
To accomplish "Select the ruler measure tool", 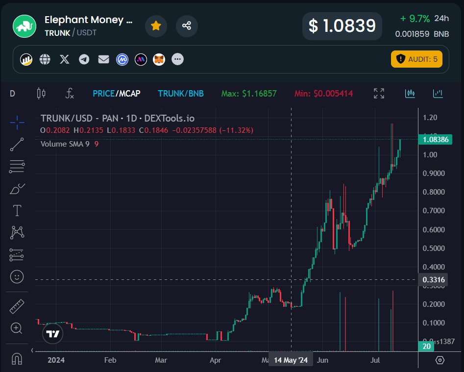I will pyautogui.click(x=17, y=306).
